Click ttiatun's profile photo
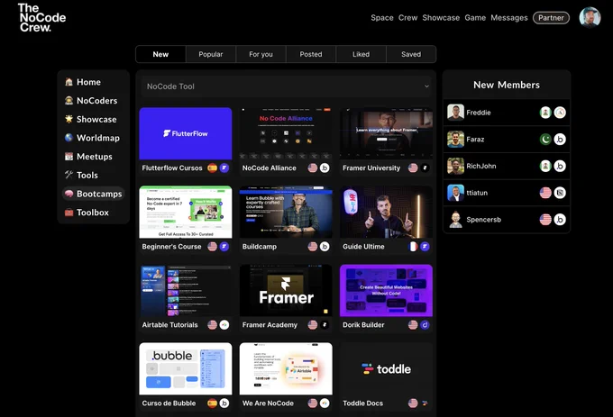613x417 pixels. tap(455, 193)
